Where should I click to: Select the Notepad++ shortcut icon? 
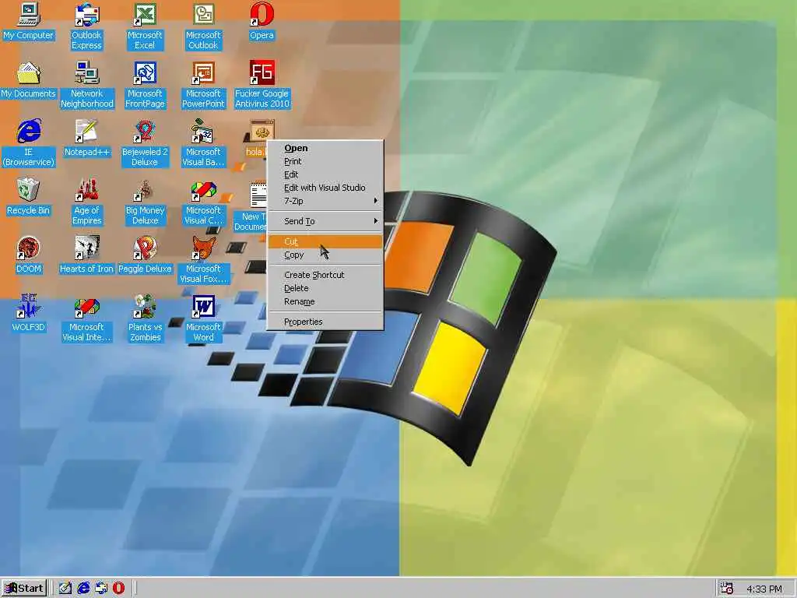(x=86, y=131)
